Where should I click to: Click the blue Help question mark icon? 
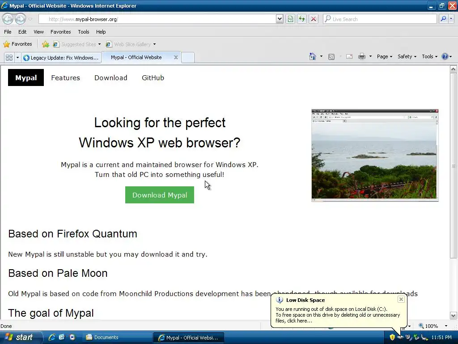pyautogui.click(x=445, y=56)
